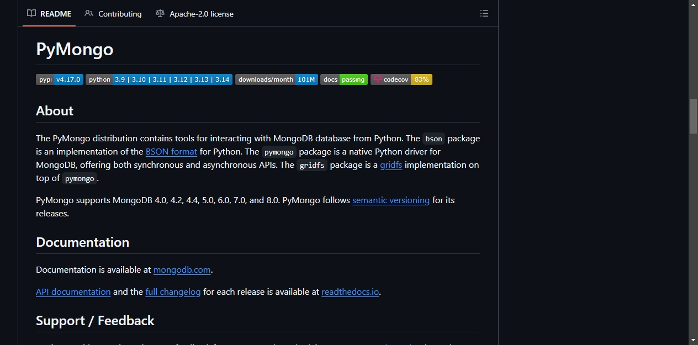Open the API documentation link
The image size is (698, 345).
point(73,292)
